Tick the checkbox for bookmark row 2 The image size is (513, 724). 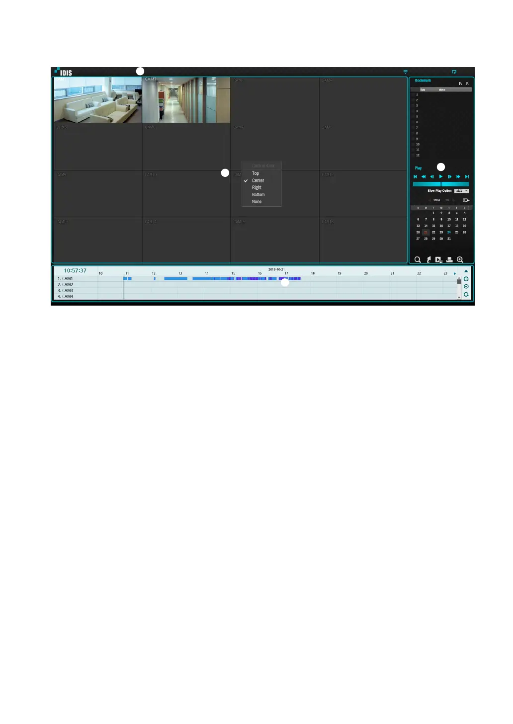tap(413, 100)
